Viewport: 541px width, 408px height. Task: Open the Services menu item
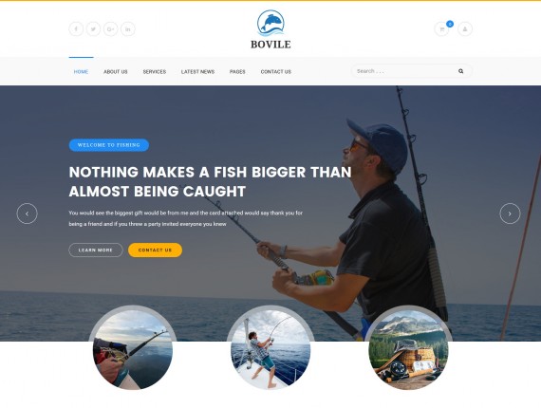(x=155, y=72)
